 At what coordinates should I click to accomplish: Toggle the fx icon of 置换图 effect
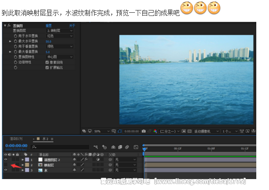(9, 26)
